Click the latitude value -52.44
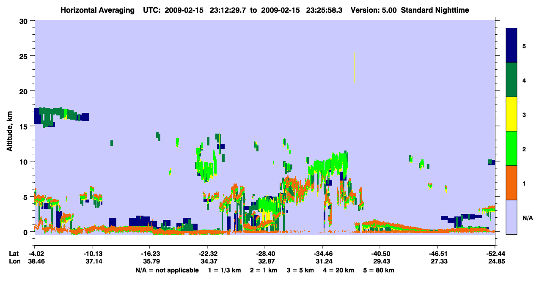 [x=495, y=254]
